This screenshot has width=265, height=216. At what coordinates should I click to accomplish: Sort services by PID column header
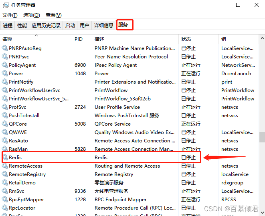[x=82, y=39]
